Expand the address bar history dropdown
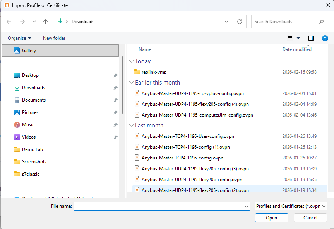The width and height of the screenshot is (334, 229). [226, 22]
